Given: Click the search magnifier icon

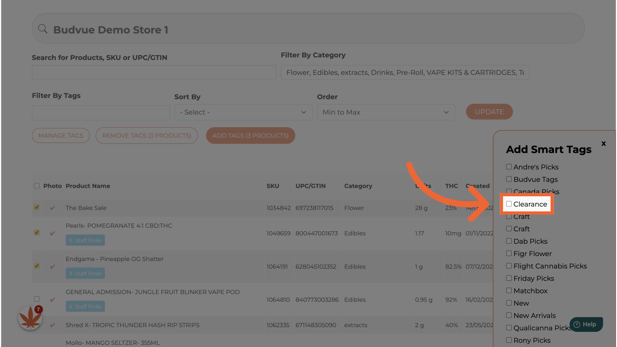Looking at the screenshot, I should pyautogui.click(x=43, y=29).
